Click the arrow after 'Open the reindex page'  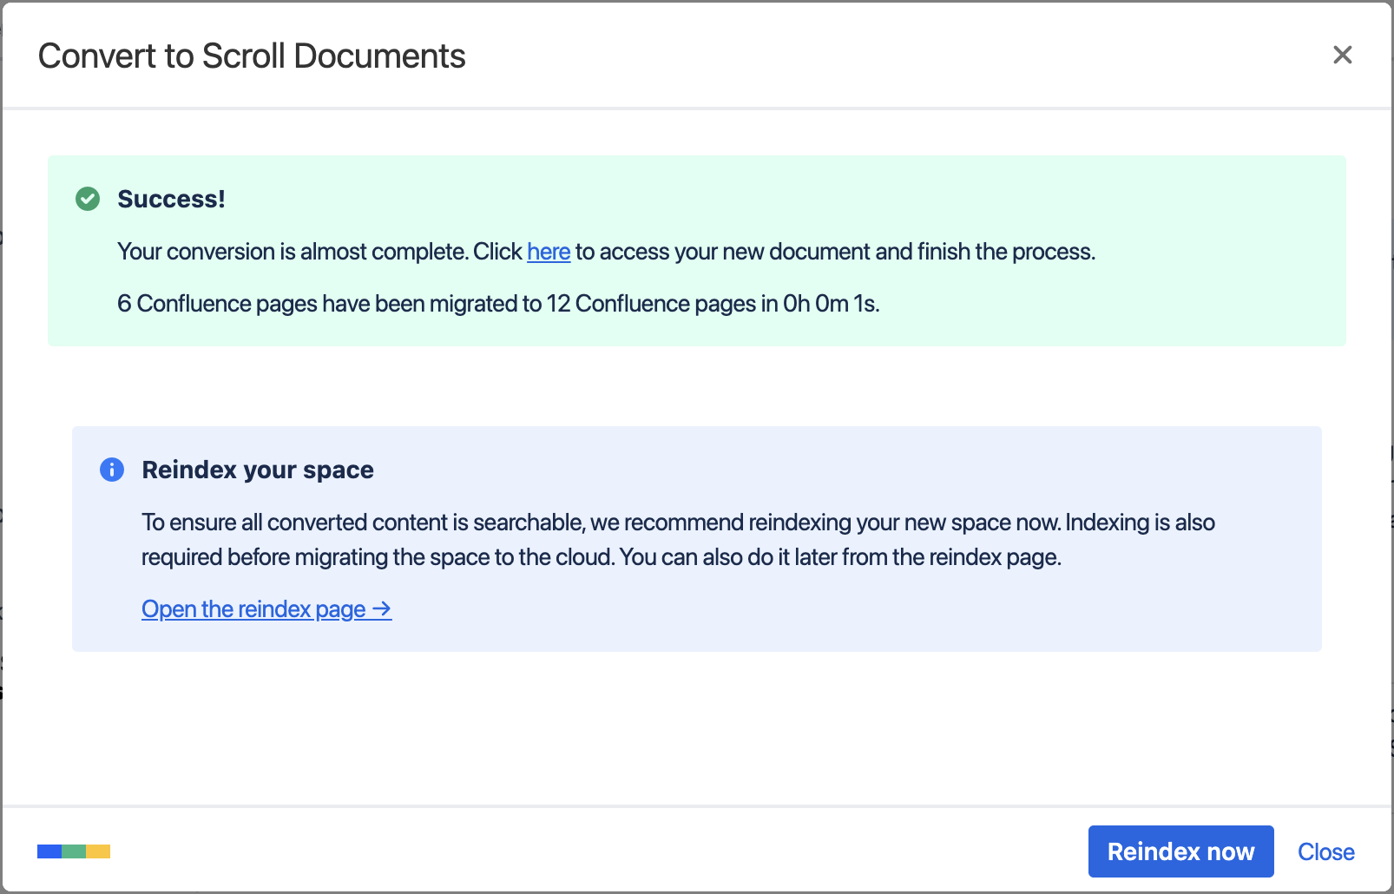(382, 609)
